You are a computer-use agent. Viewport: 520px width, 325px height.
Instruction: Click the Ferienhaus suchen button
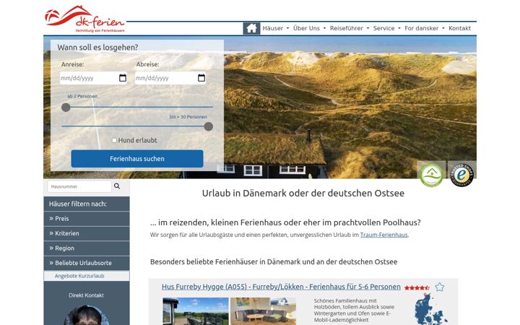pyautogui.click(x=137, y=158)
